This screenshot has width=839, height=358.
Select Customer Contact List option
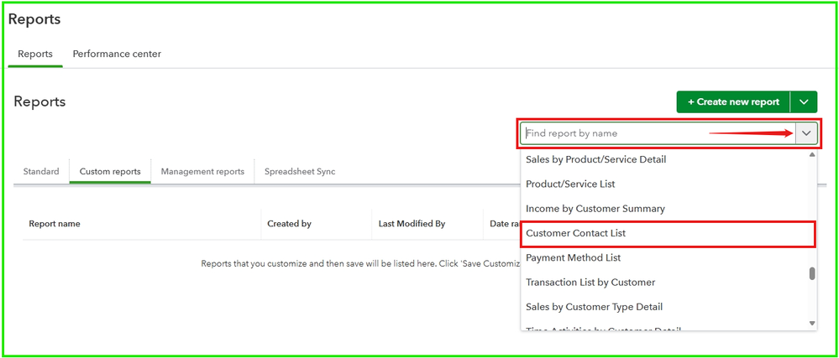(575, 233)
